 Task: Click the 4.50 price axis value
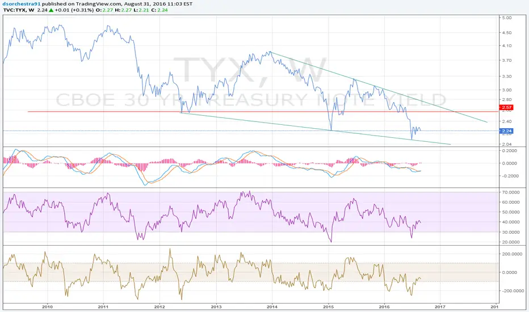(x=507, y=33)
